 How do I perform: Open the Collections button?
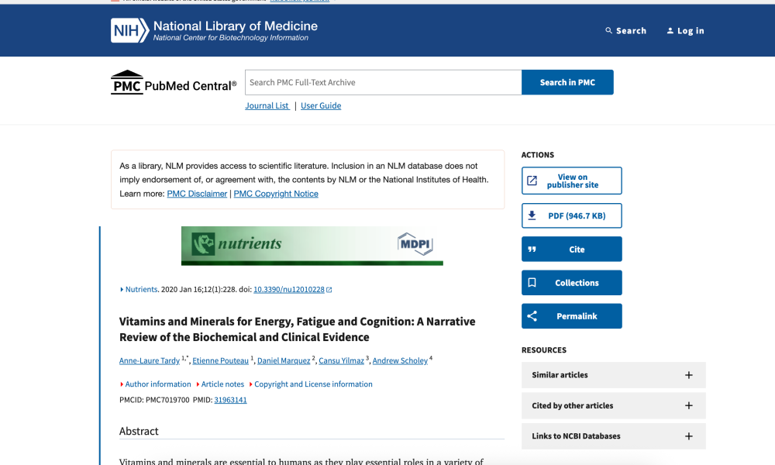572,283
